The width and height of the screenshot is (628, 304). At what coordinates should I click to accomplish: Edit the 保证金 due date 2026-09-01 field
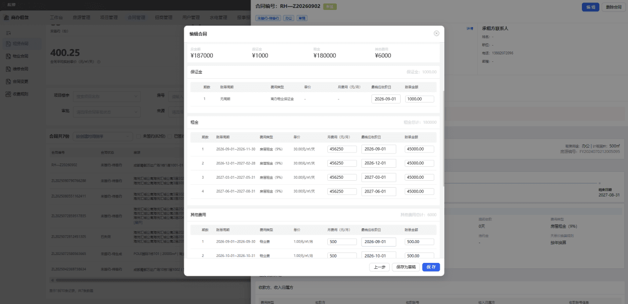[x=386, y=99]
